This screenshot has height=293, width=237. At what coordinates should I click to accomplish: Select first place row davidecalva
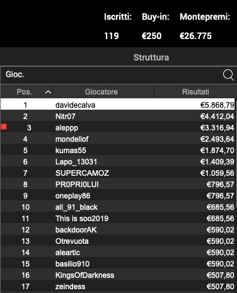click(118, 105)
